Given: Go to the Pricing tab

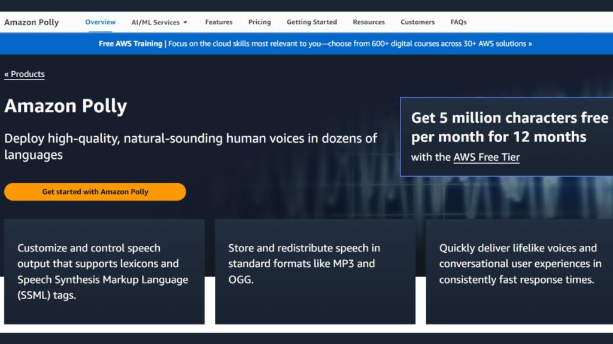Looking at the screenshot, I should tap(259, 22).
